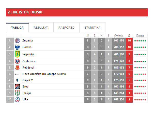This screenshot has width=155, height=132.
Task: Switch to the Raspored tab
Action: [x=66, y=28]
